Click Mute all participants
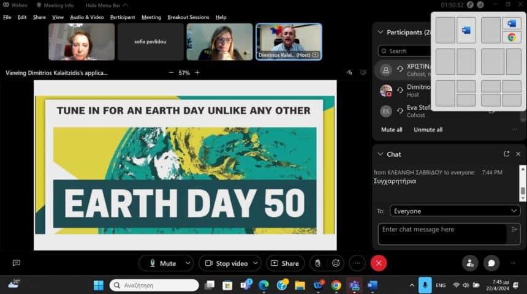 click(x=392, y=130)
